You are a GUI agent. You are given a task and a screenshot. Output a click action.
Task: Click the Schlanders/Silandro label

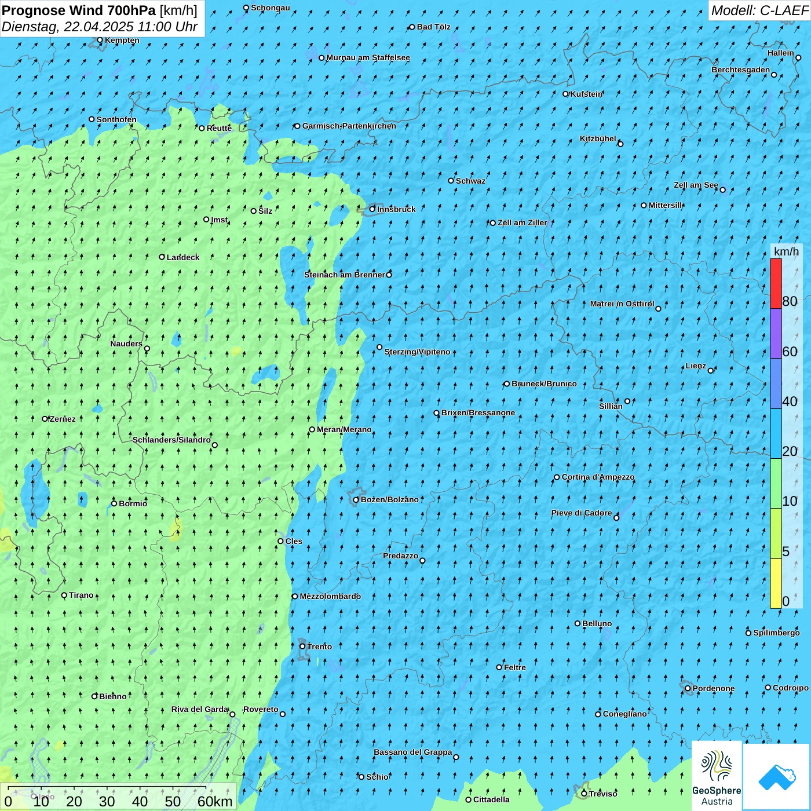coord(171,440)
